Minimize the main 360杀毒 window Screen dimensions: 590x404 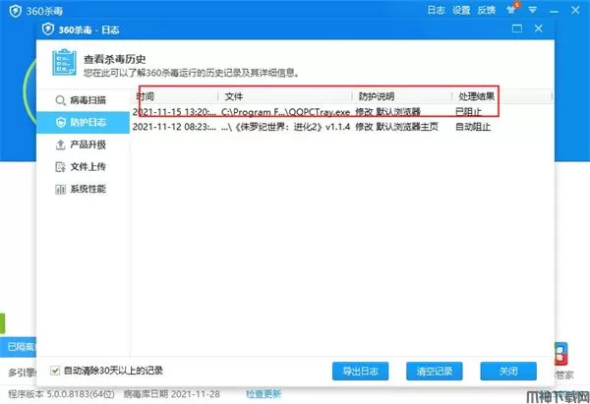(x=554, y=11)
